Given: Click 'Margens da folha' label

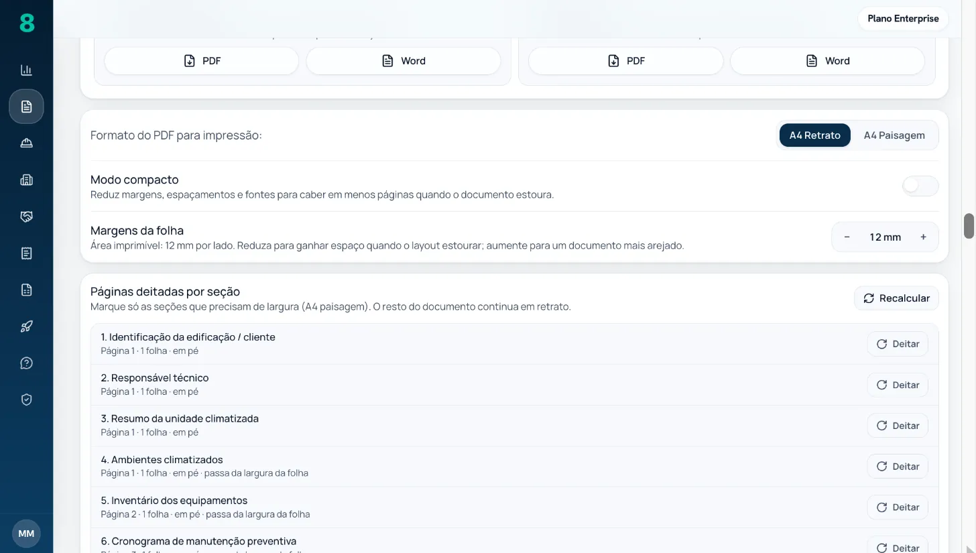Looking at the screenshot, I should click(x=137, y=231).
